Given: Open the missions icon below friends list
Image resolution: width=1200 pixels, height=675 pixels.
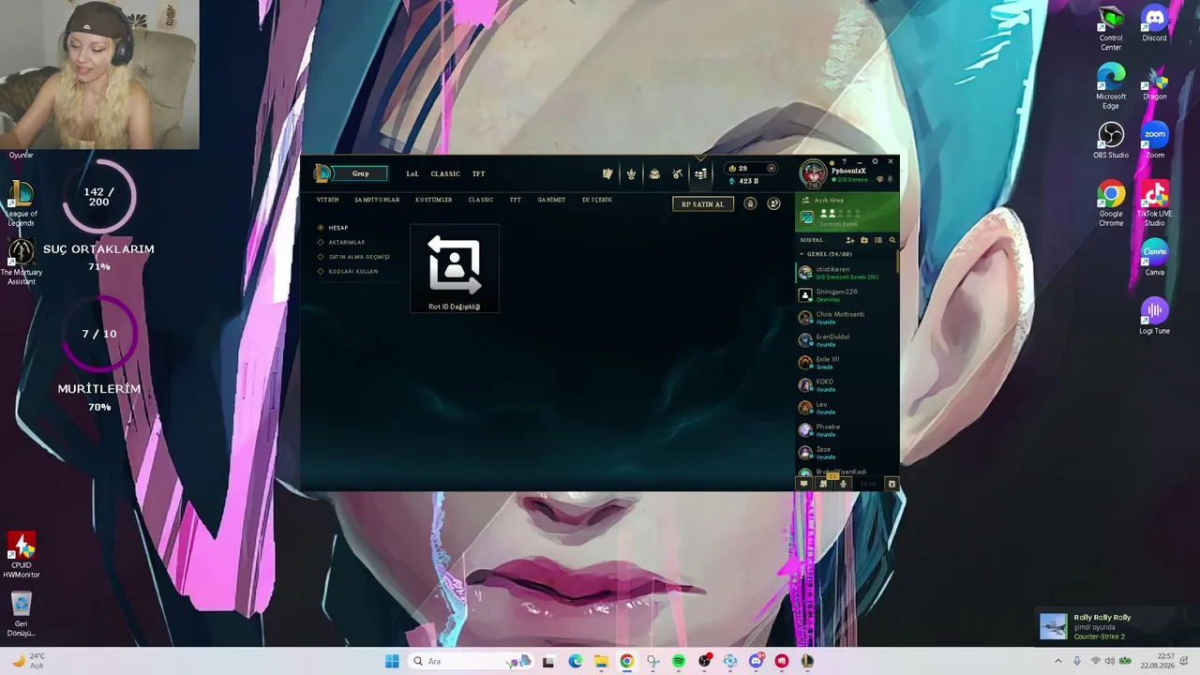Looking at the screenshot, I should pos(823,484).
